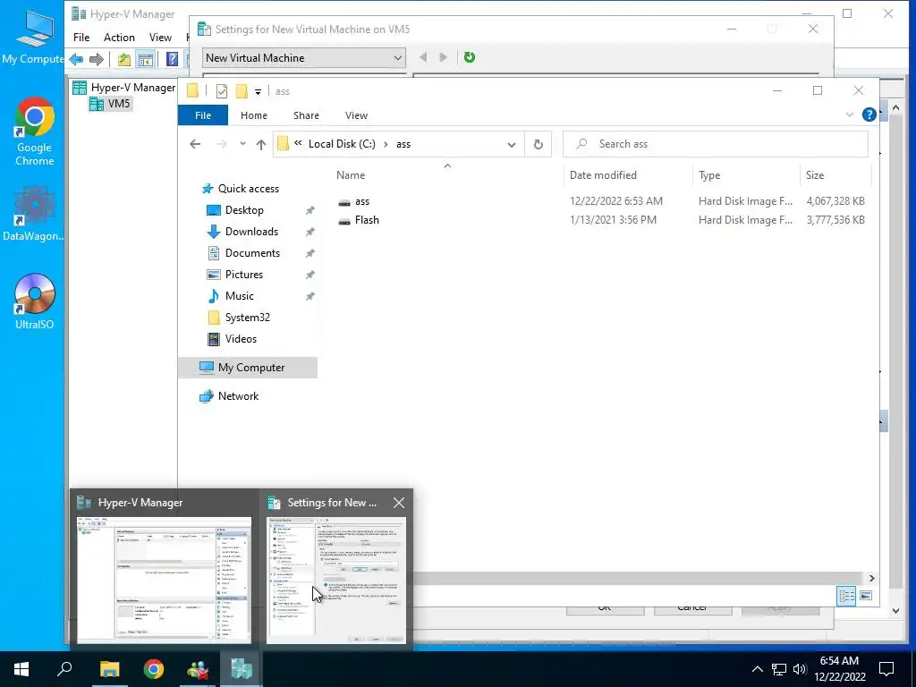The image size is (916, 687).
Task: Open the Customize Quick Access Toolbar dropdown
Action: coord(258,92)
